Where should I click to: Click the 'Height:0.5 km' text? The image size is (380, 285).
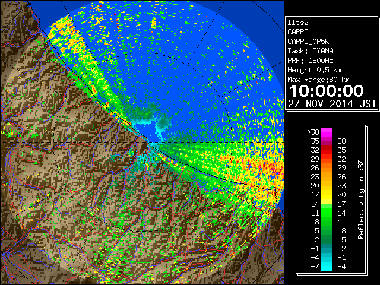pos(314,70)
